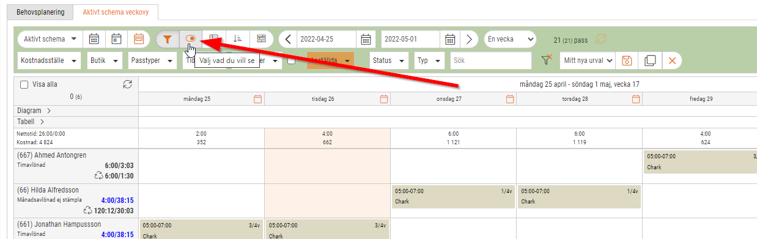Click the Sök search field
The height and width of the screenshot is (239, 757).
[x=491, y=61]
